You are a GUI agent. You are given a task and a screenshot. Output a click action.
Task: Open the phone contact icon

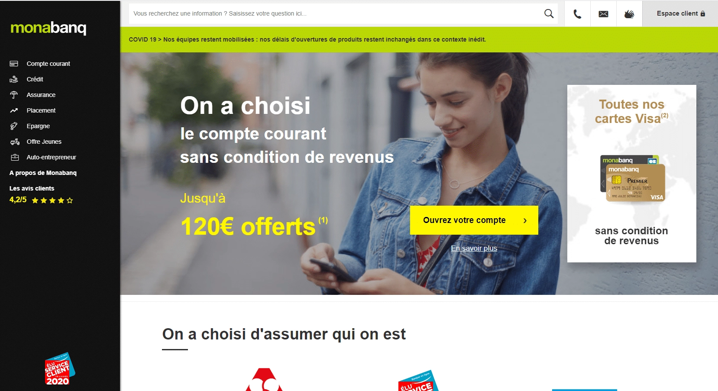[577, 14]
